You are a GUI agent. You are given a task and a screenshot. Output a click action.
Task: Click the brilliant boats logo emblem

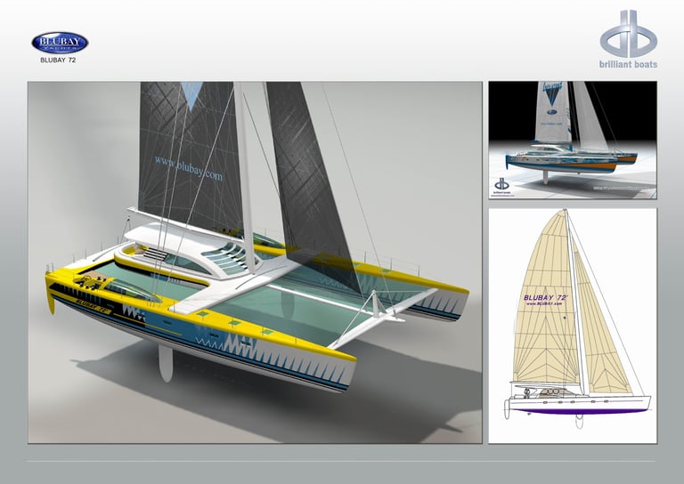pyautogui.click(x=629, y=34)
